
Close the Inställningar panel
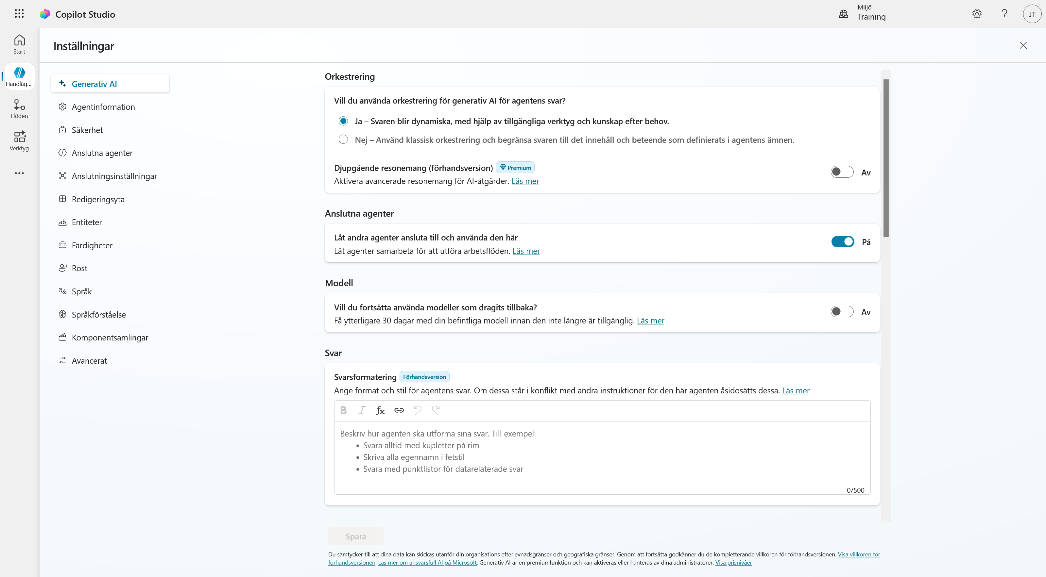[x=1023, y=45]
